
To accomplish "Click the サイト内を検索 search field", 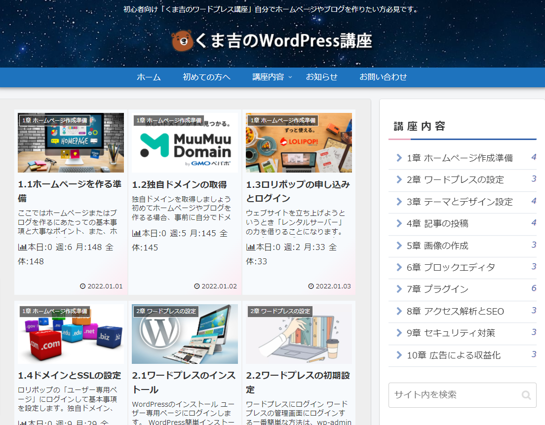I will tap(454, 395).
